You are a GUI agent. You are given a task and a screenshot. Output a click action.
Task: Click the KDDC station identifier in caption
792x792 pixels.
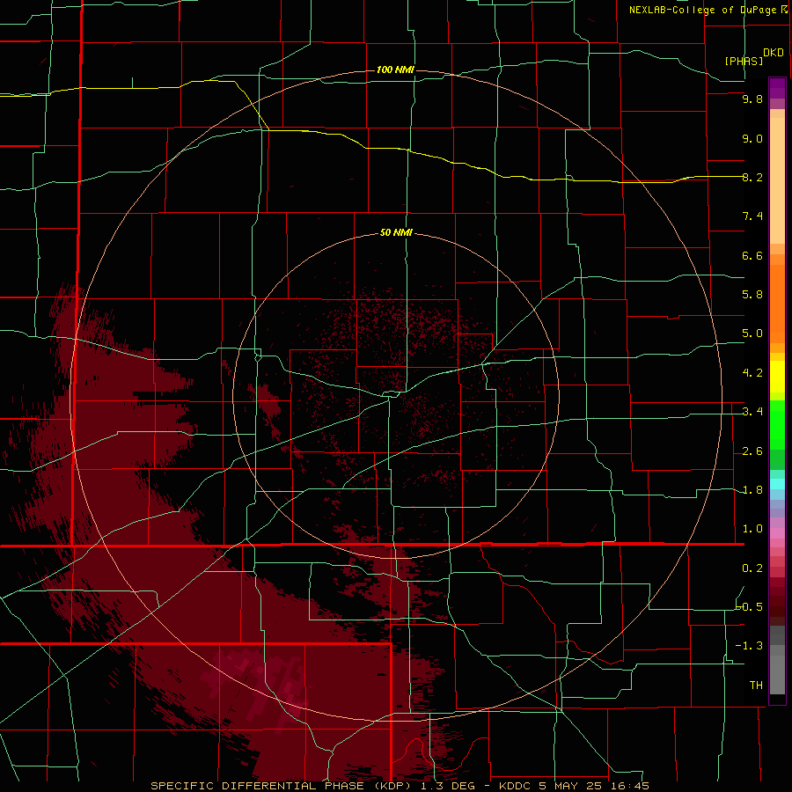[516, 786]
